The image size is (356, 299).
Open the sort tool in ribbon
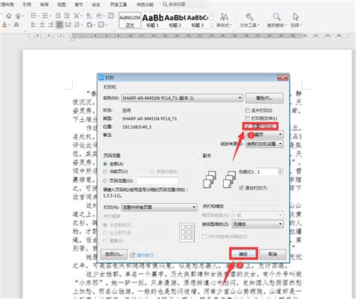tap(89, 16)
